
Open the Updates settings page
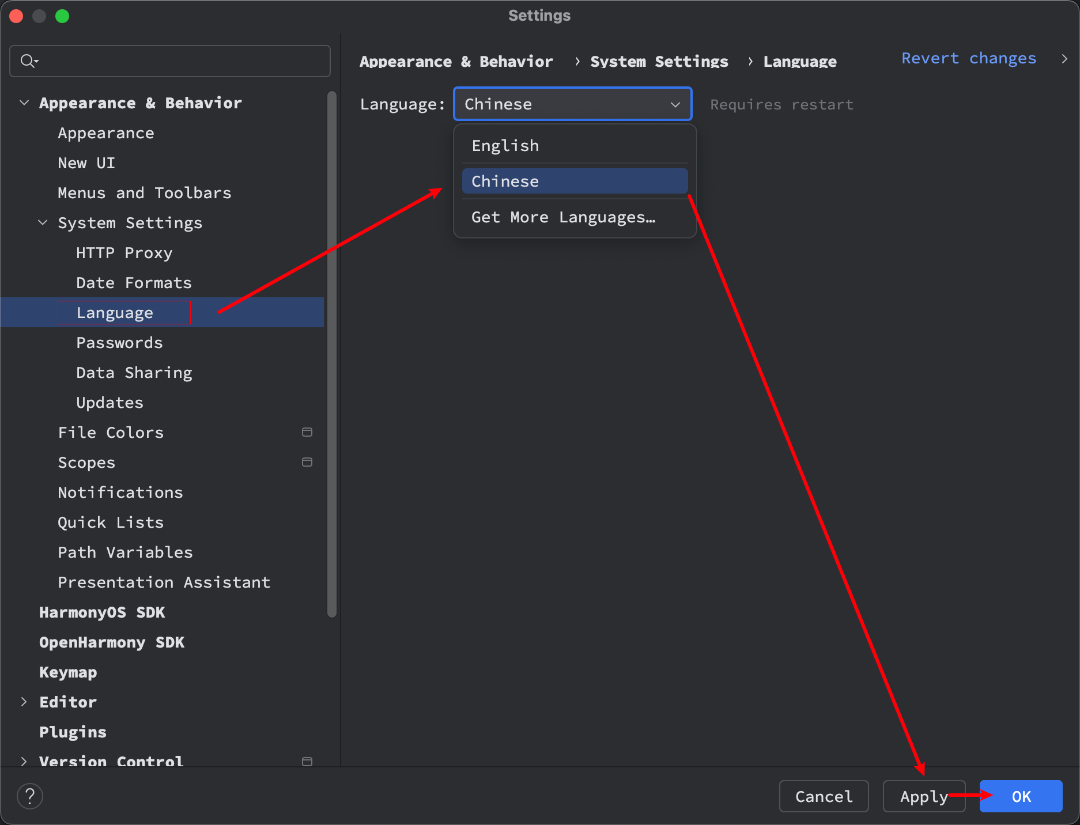click(x=110, y=403)
